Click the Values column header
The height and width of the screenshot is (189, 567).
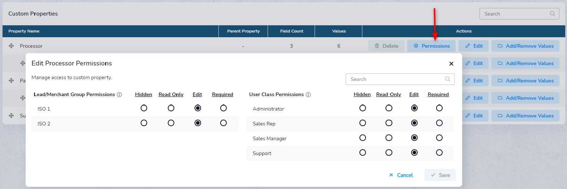(x=339, y=31)
